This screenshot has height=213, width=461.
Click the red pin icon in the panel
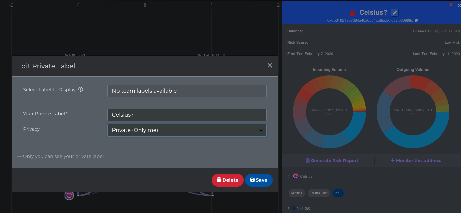(451, 5)
